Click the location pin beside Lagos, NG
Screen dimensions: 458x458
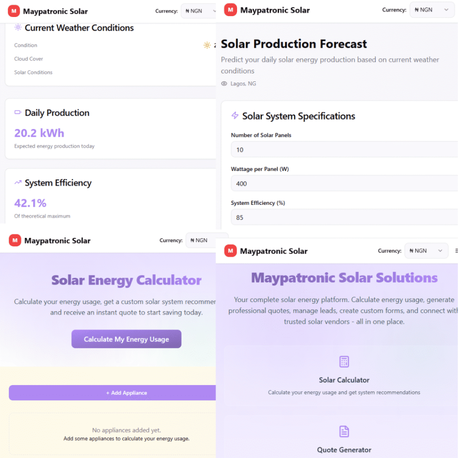tap(224, 83)
